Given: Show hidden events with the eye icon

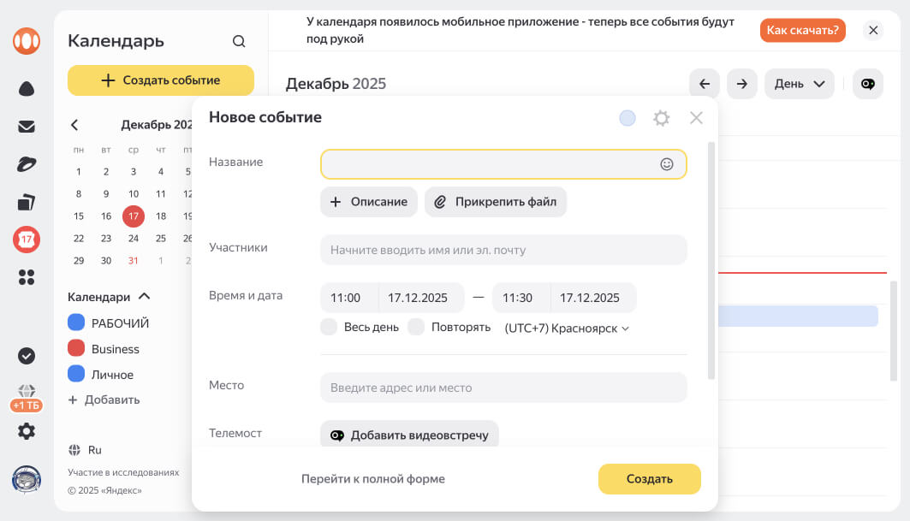Looking at the screenshot, I should [x=867, y=84].
